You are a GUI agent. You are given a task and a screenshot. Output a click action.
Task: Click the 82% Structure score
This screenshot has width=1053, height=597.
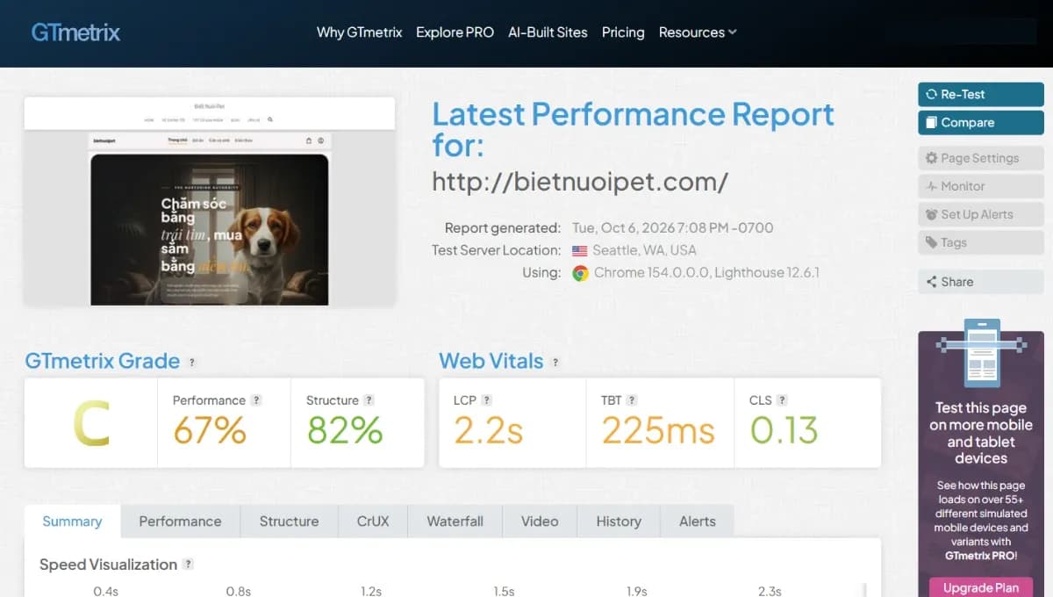[345, 430]
